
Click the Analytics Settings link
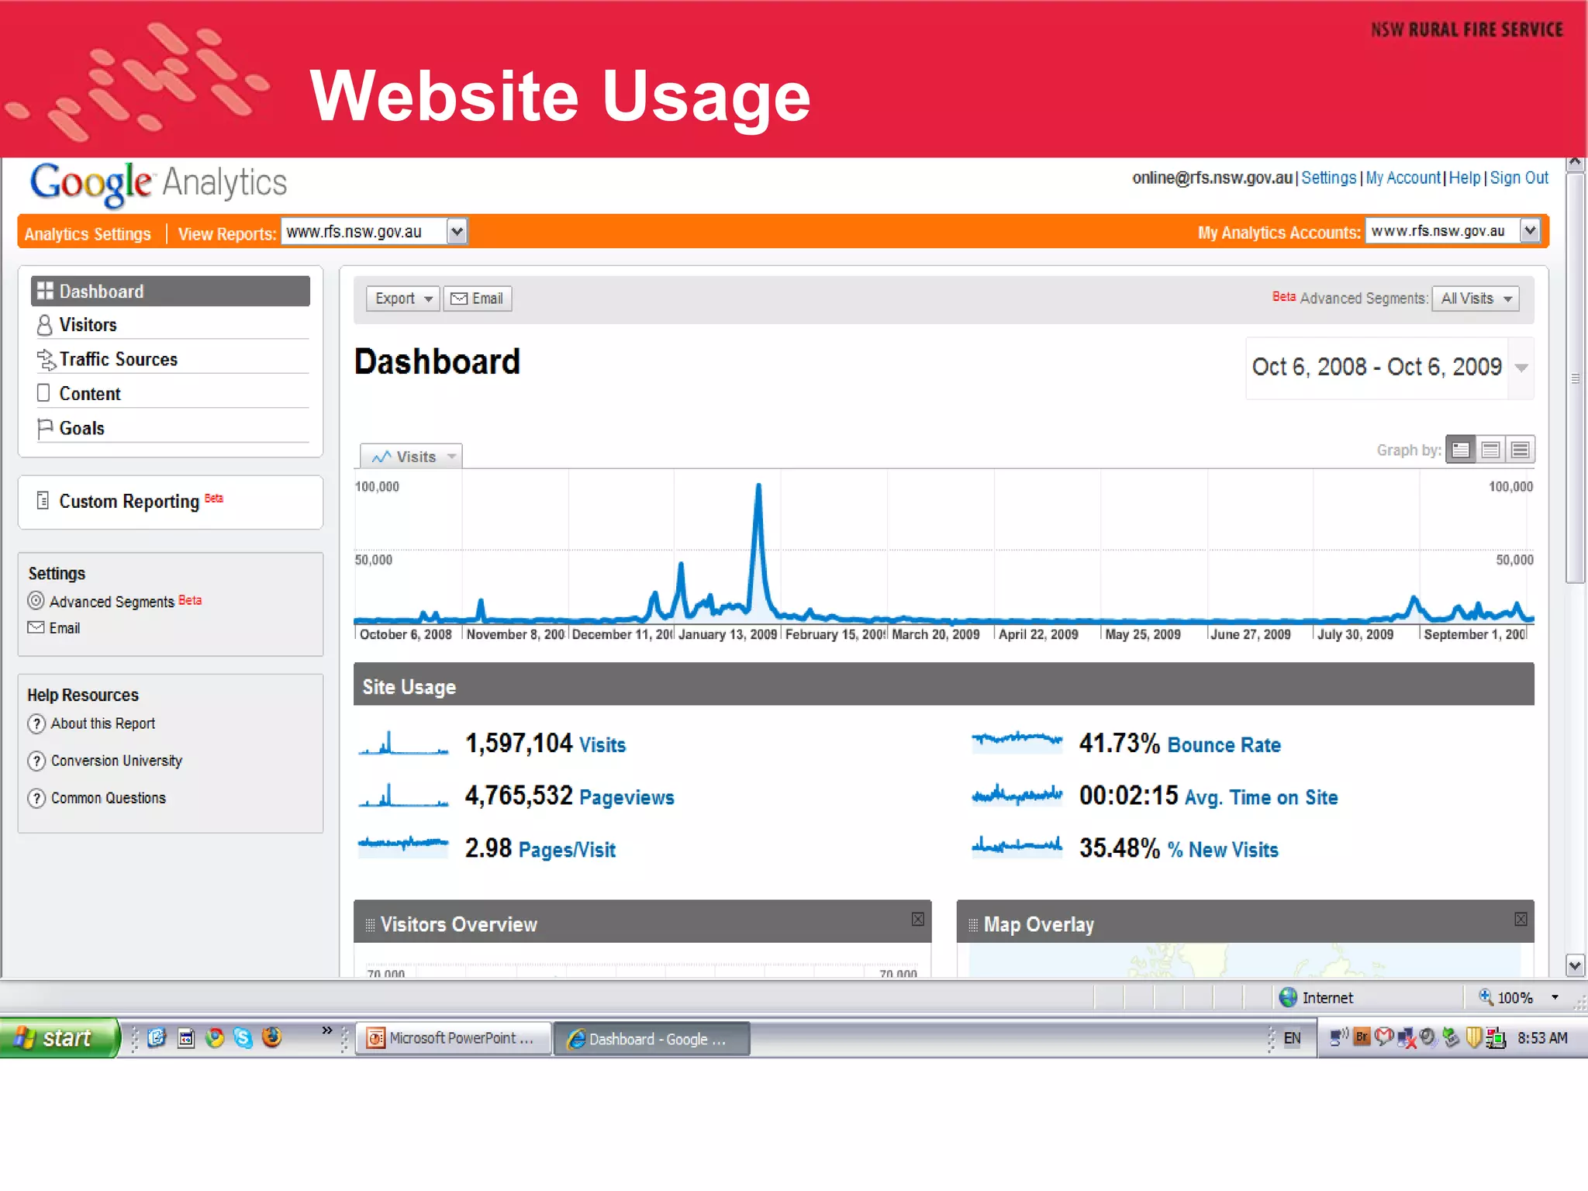tap(88, 233)
